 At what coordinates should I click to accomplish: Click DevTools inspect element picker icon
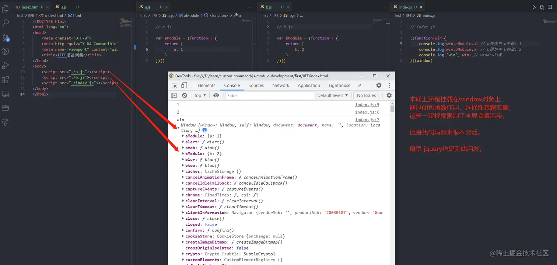[174, 85]
